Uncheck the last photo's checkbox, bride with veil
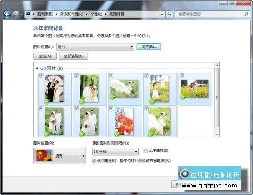This screenshot has width=253, height=195. (x=146, y=108)
